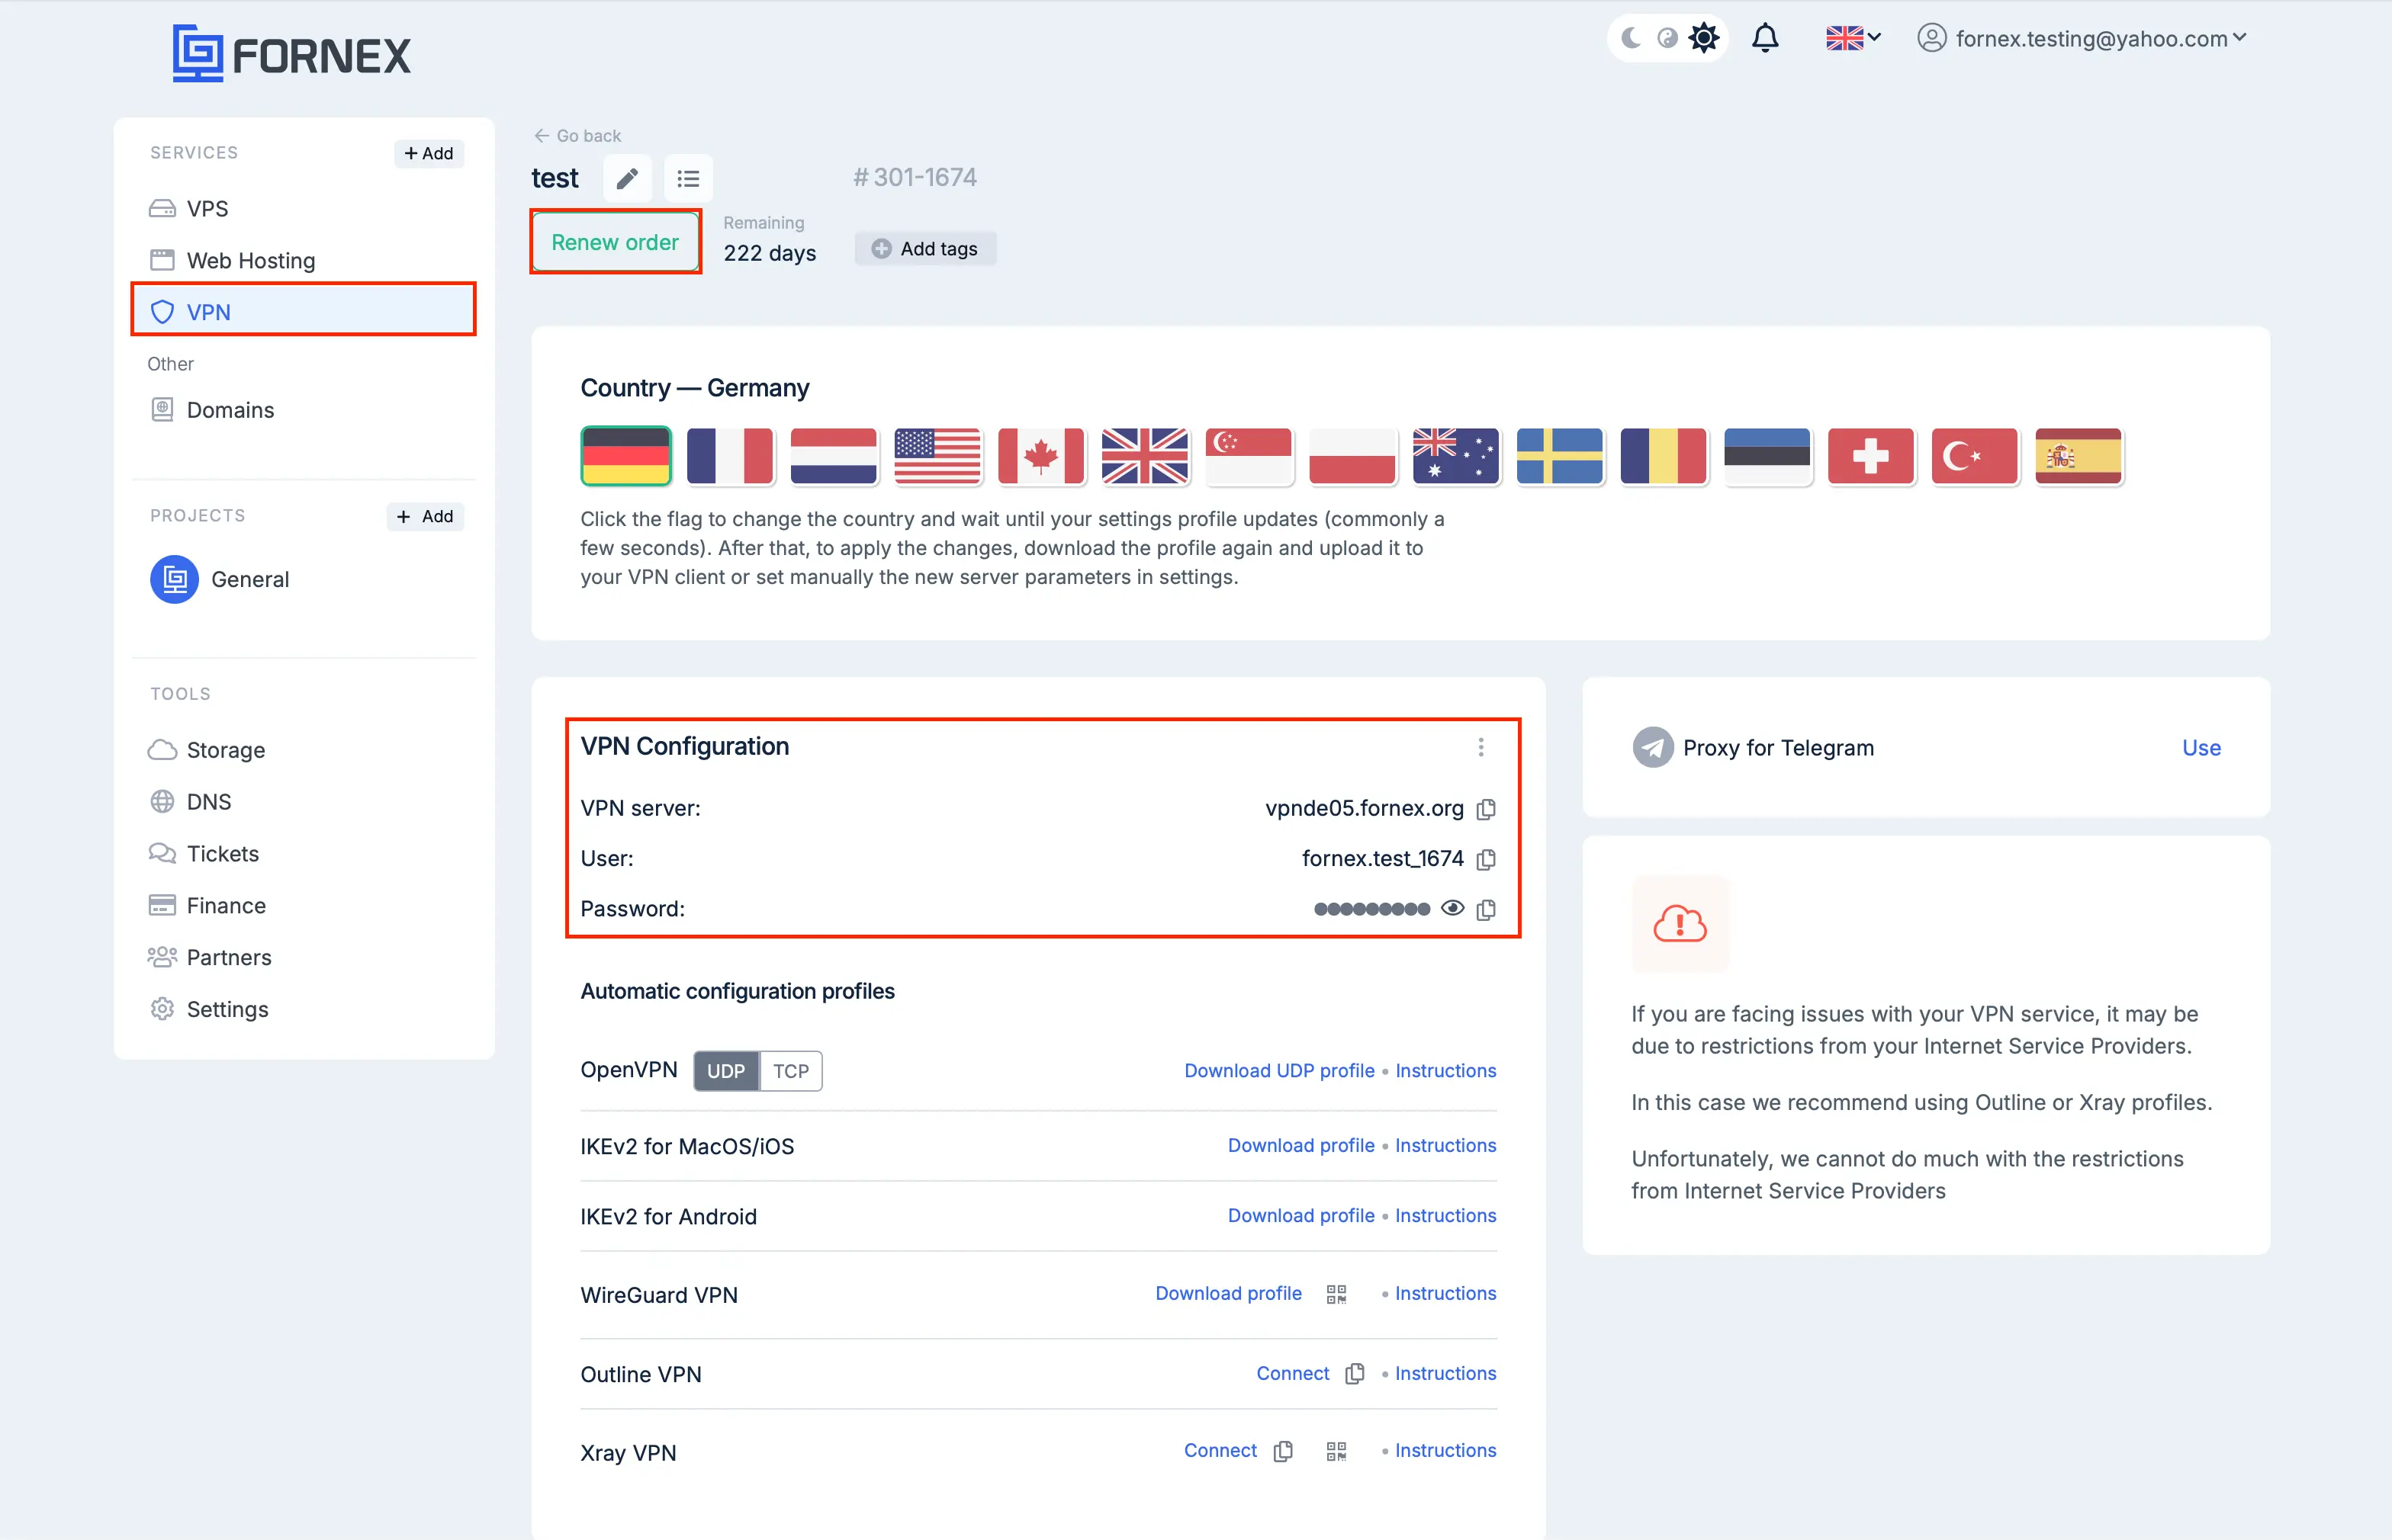
Task: Select Estonia flag
Action: click(x=1767, y=456)
